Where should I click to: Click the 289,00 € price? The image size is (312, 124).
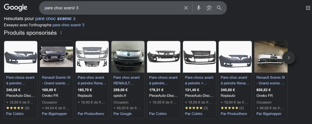121,90
